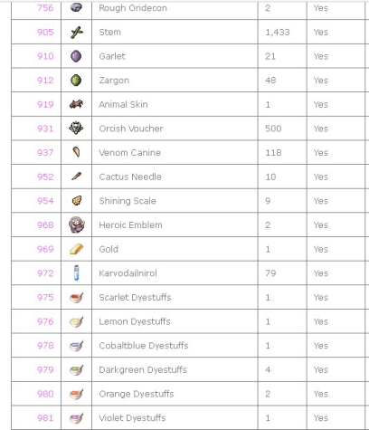This screenshot has width=369, height=430.
Task: Click the Cactus Needle icon
Action: pos(77,177)
